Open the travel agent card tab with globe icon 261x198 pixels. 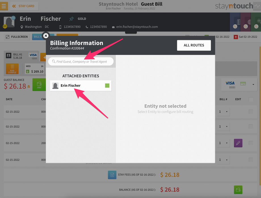click(x=245, y=22)
